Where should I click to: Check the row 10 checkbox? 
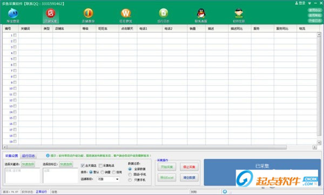tap(15, 88)
